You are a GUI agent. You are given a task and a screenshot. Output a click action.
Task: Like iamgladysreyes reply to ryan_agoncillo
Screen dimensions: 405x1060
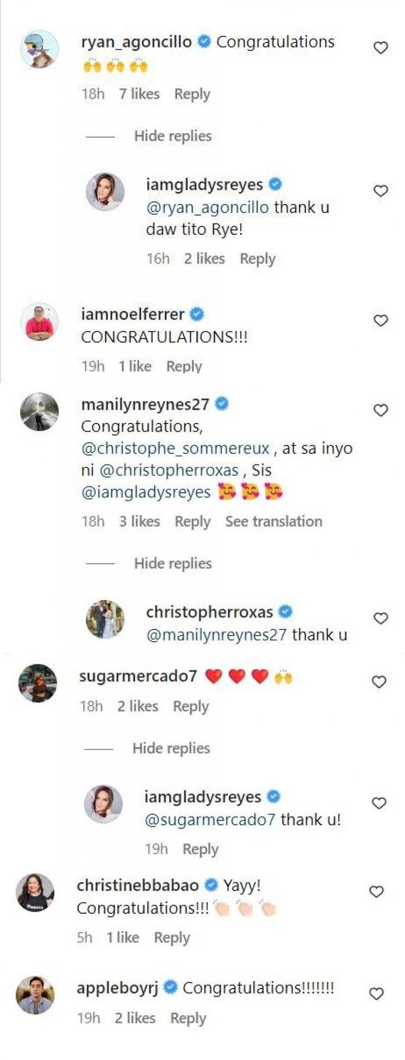380,191
